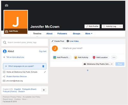Open the Cookies link

click(17, 99)
